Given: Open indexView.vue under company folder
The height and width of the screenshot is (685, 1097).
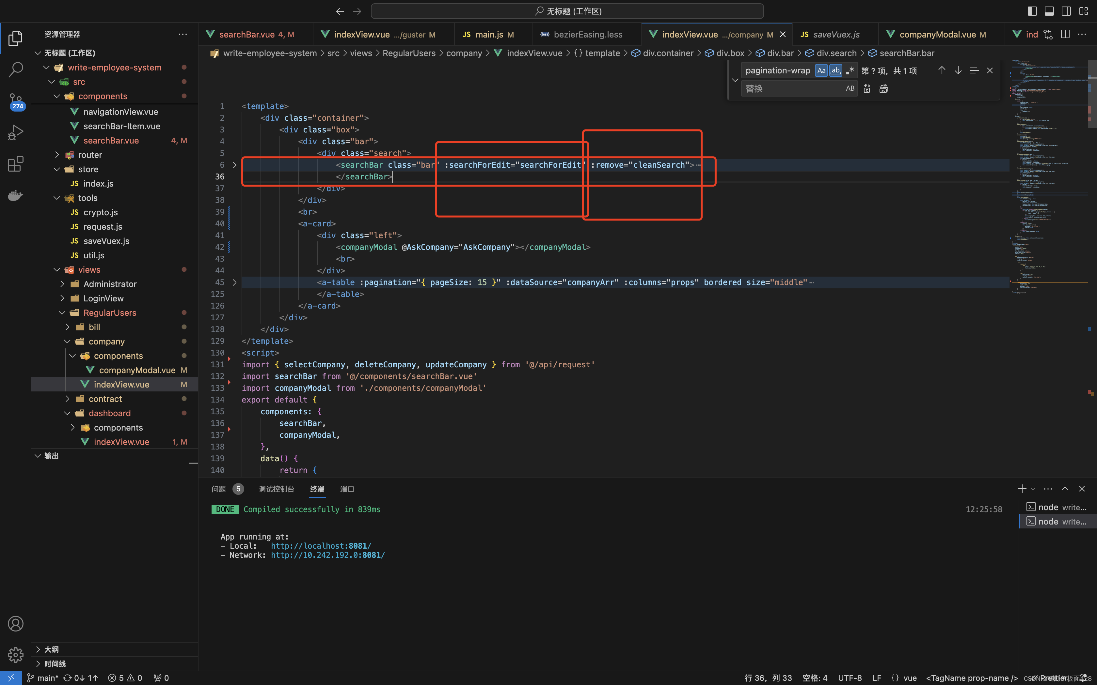Looking at the screenshot, I should pos(122,384).
